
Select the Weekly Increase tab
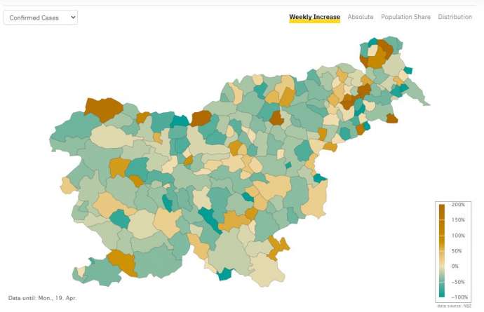(314, 17)
